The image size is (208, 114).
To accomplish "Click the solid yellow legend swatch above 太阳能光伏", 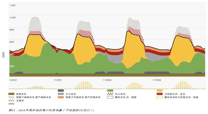I will (159, 91).
